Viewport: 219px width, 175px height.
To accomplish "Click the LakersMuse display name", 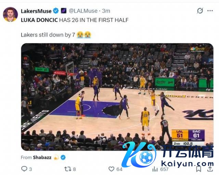I will 36,11.
